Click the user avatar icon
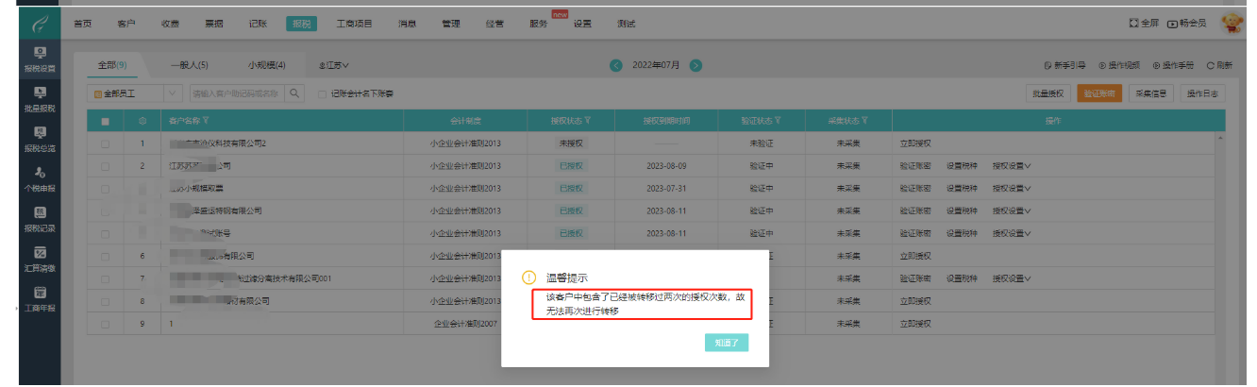Image resolution: width=1257 pixels, height=387 pixels. point(1232,24)
